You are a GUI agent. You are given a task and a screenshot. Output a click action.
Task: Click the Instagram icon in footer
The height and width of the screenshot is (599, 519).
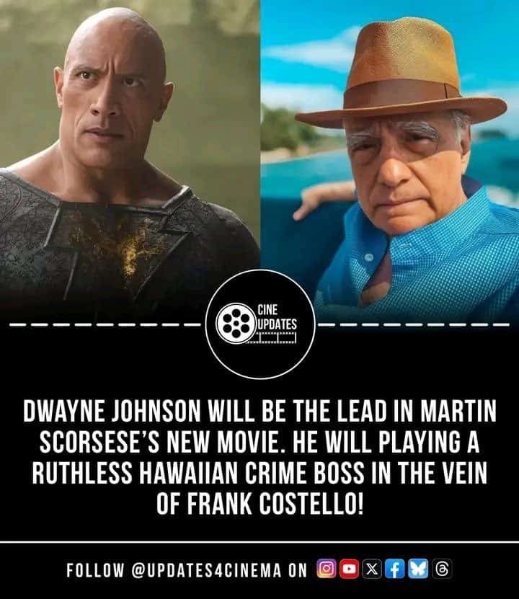tap(327, 569)
